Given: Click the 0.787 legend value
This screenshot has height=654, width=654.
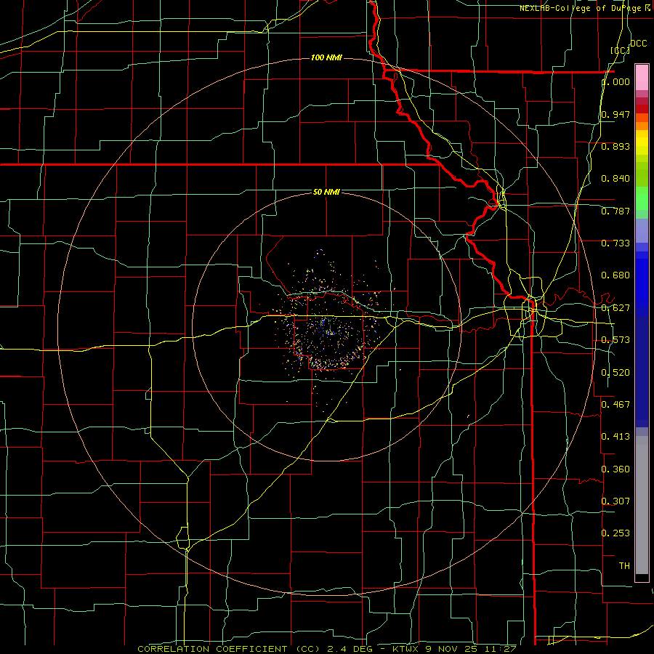Looking at the screenshot, I should pyautogui.click(x=615, y=211).
